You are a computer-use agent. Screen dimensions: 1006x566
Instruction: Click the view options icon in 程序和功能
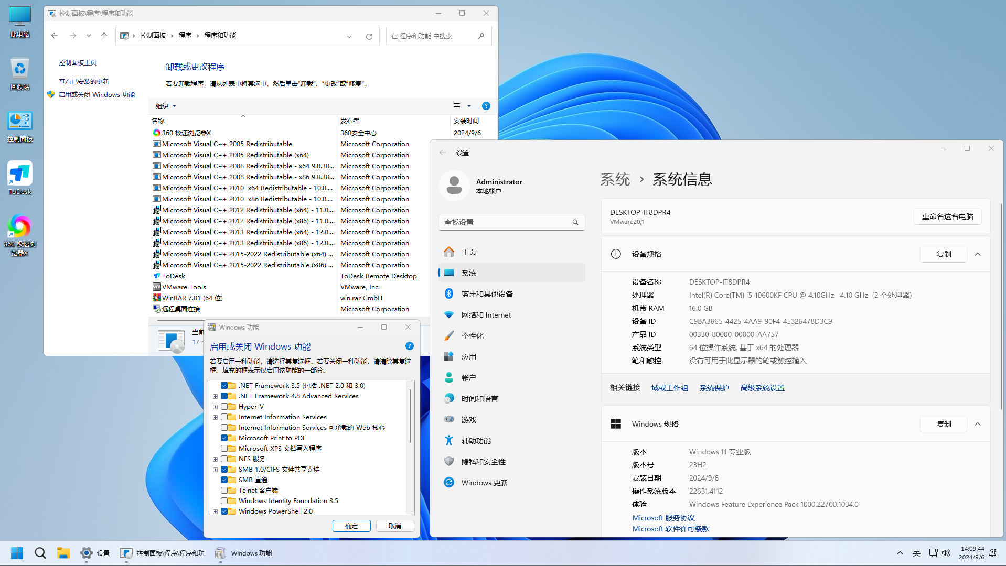click(x=457, y=106)
